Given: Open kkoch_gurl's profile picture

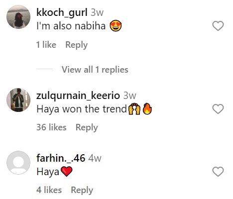Looking at the screenshot, I should click(18, 17).
